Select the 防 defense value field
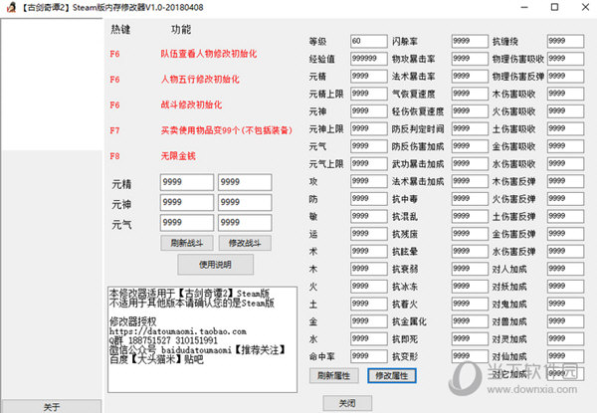The width and height of the screenshot is (597, 413). click(x=368, y=199)
